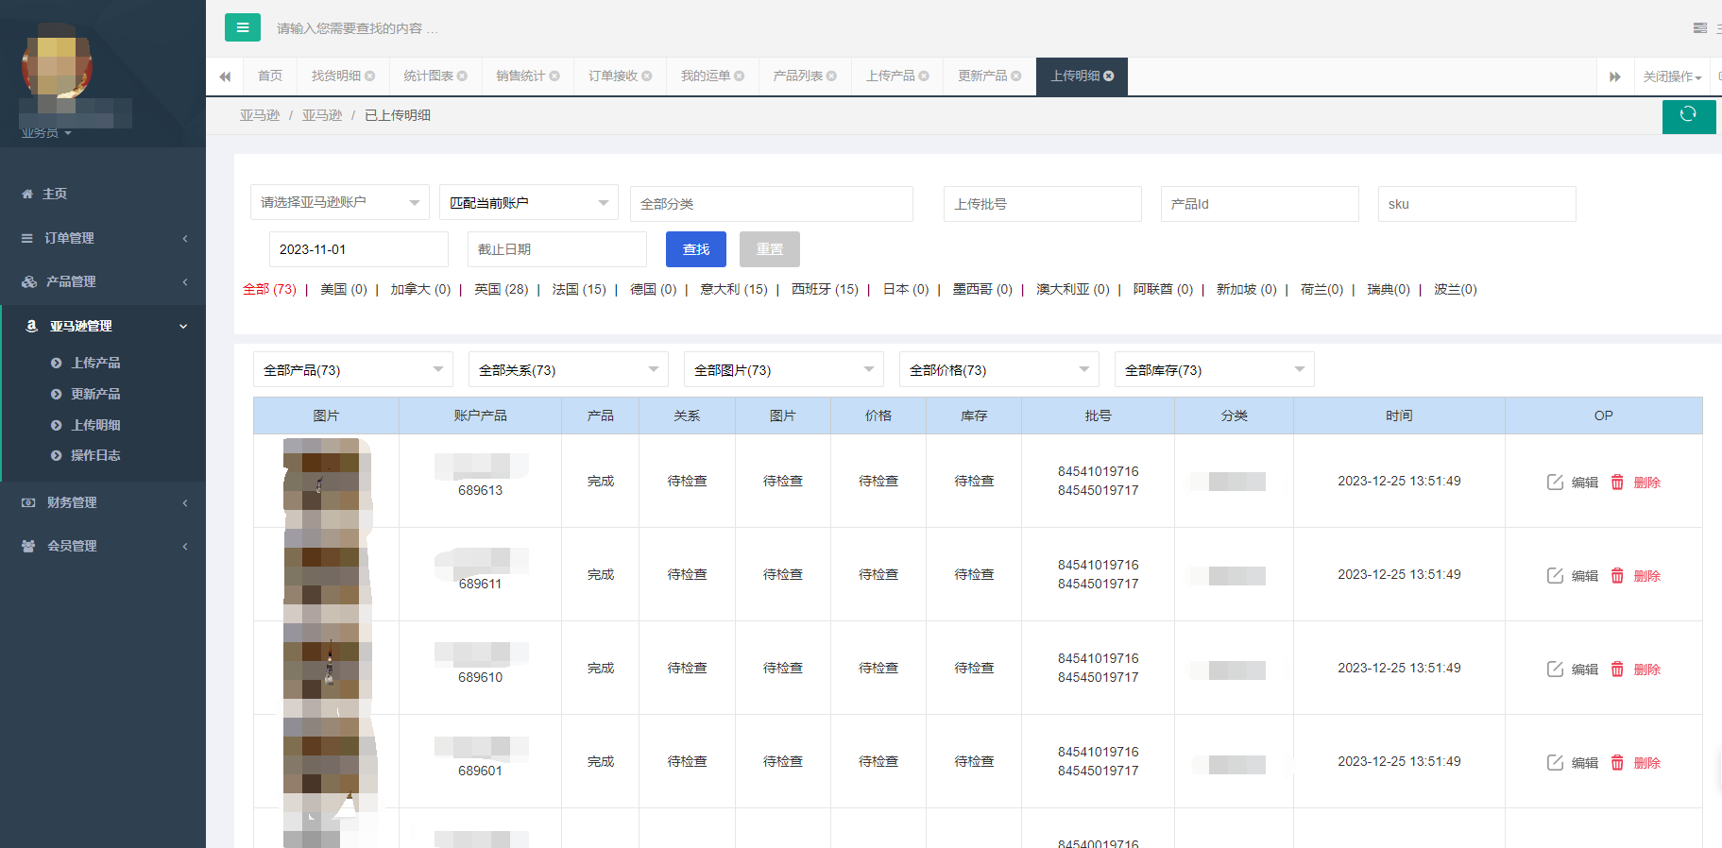
Task: Expand the 产品管理 sidebar menu
Action: 103,281
